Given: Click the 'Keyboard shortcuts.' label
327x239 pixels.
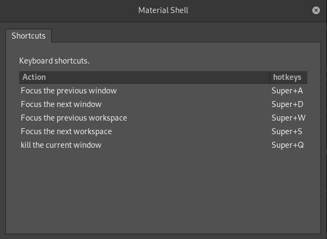Looking at the screenshot, I should pyautogui.click(x=54, y=61).
